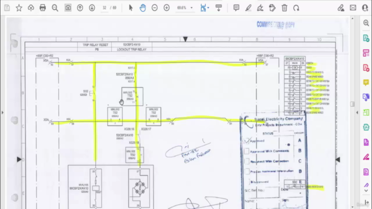Image resolution: width=372 pixels, height=209 pixels.
Task: Go to the next page
Action: tap(92, 8)
